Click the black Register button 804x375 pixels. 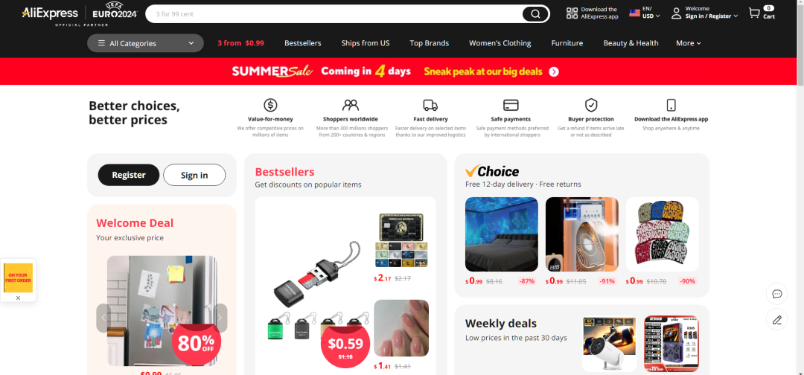coord(129,175)
